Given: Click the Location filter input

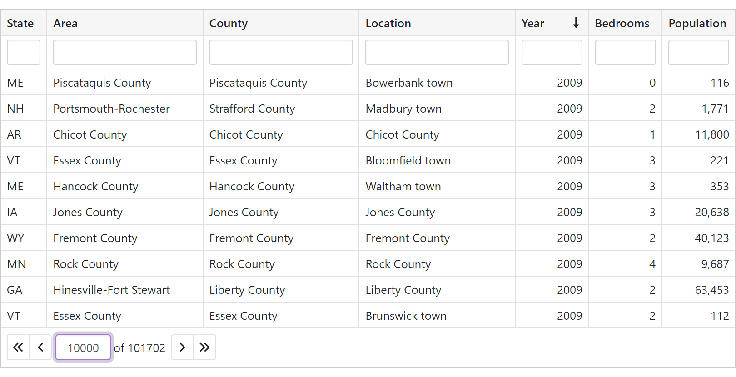Looking at the screenshot, I should [x=437, y=52].
